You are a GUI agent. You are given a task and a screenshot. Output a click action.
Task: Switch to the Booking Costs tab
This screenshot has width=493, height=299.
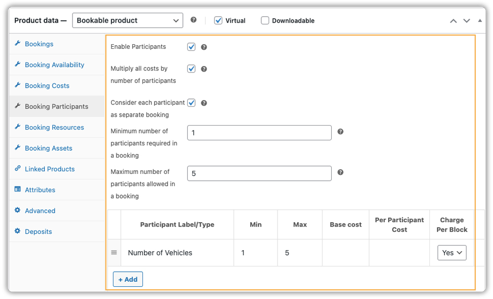[x=47, y=86]
